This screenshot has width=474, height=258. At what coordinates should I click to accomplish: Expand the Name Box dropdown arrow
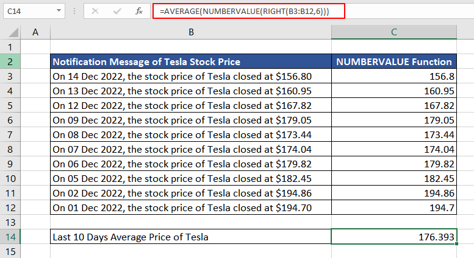click(58, 11)
